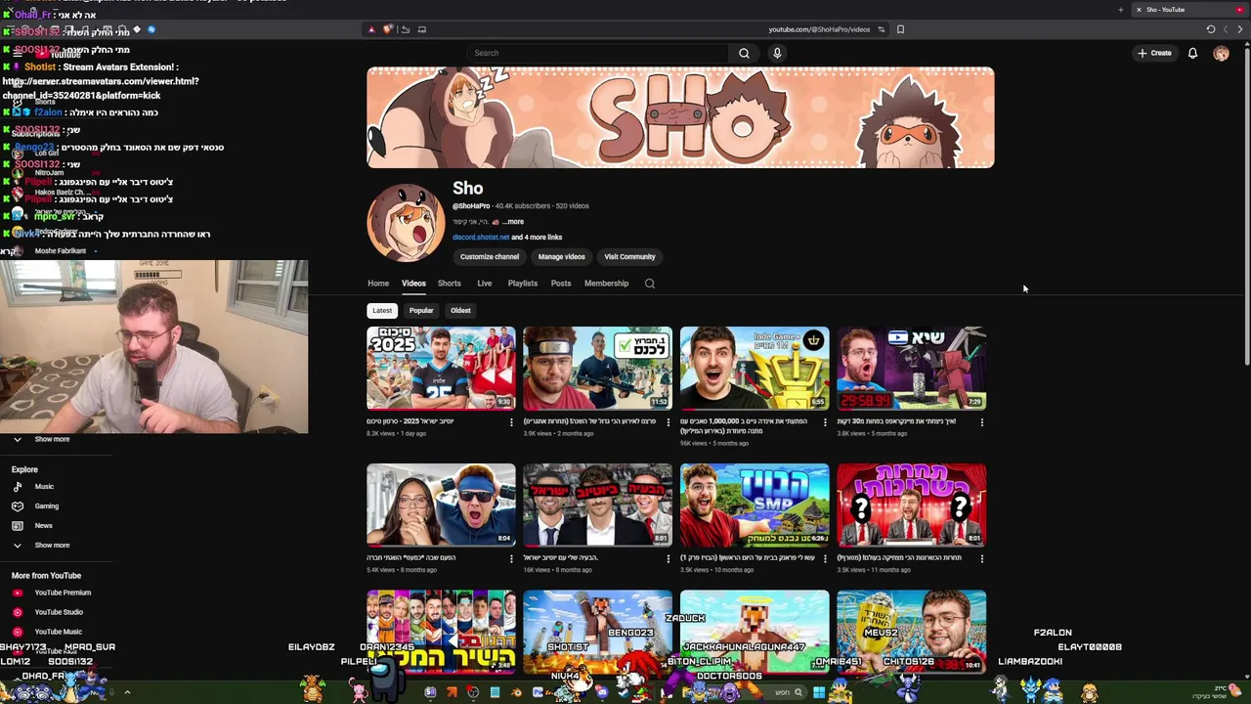Viewport: 1251px width, 704px height.
Task: Open options menu for 1,000,000 subscribers video
Action: [825, 422]
